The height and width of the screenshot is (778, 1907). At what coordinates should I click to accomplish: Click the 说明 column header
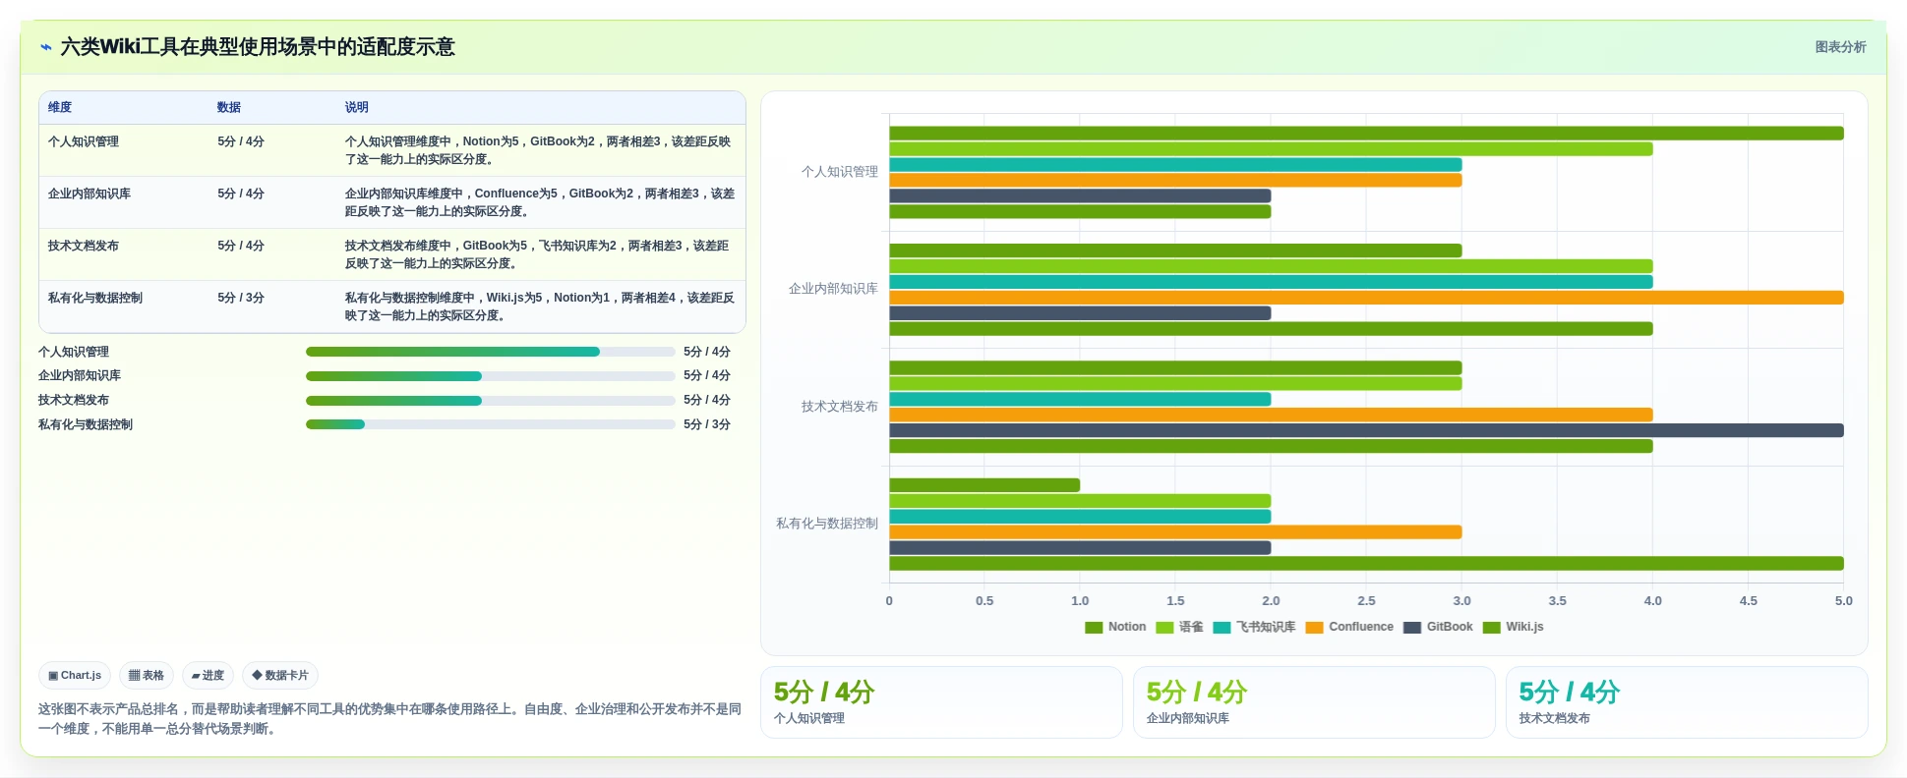click(356, 108)
